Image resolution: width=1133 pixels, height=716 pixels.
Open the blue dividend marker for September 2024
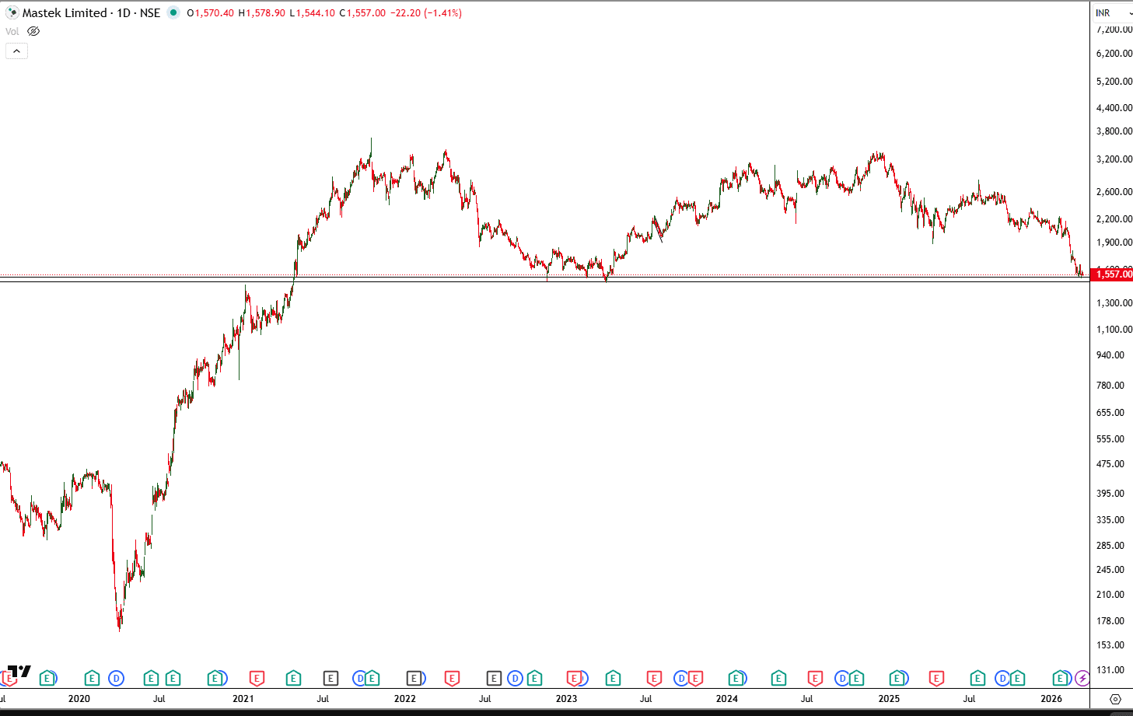842,679
